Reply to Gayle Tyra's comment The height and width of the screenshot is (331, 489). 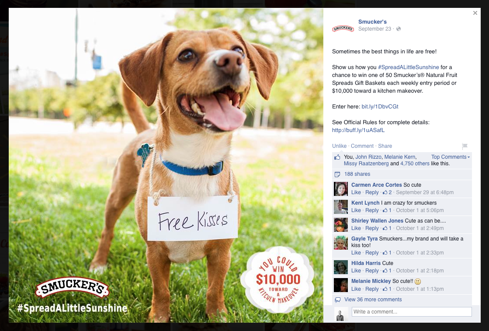[x=372, y=253]
